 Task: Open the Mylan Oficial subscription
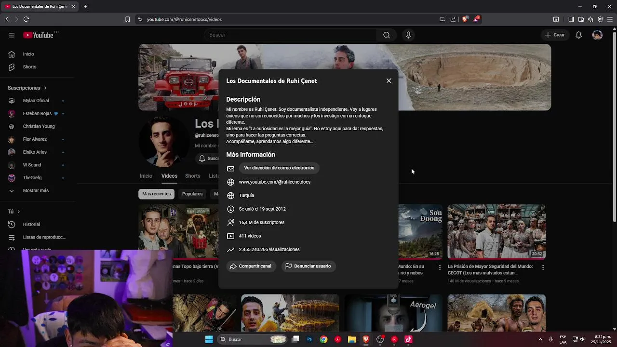36,101
